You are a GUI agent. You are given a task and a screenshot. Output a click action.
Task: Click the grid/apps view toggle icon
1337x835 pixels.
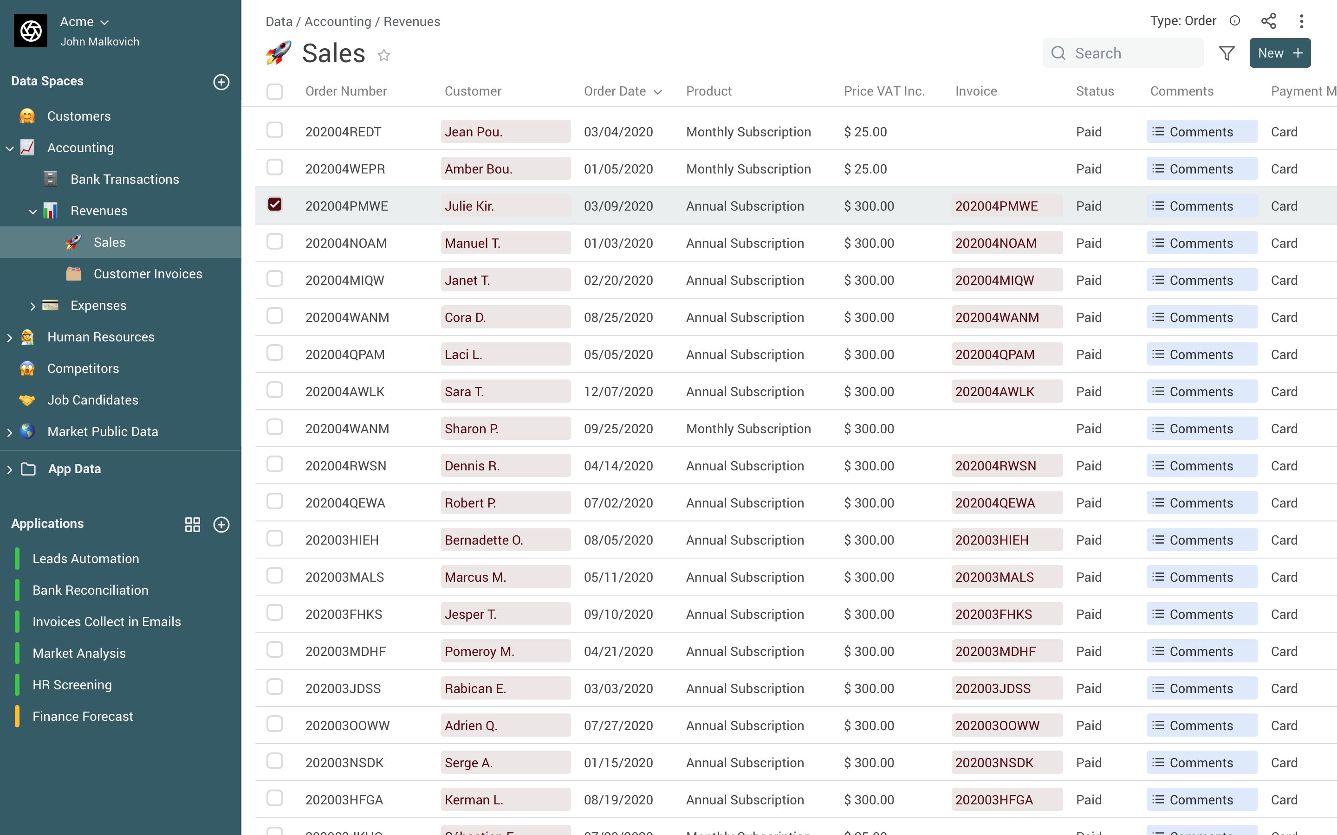tap(193, 523)
